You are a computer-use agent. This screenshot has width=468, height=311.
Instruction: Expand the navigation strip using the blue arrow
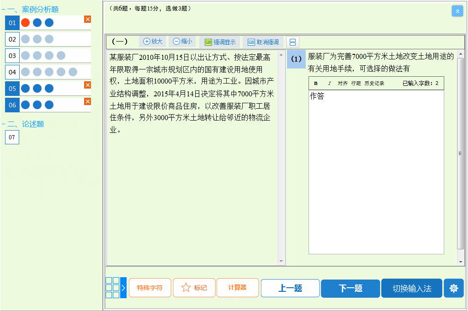click(x=123, y=288)
